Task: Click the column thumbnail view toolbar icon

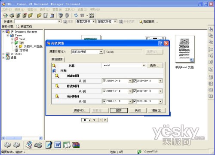Action: coord(82,15)
